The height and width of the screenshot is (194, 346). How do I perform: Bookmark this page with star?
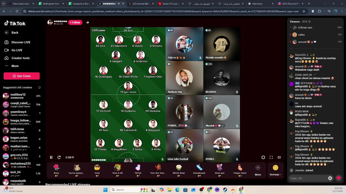pos(304,11)
